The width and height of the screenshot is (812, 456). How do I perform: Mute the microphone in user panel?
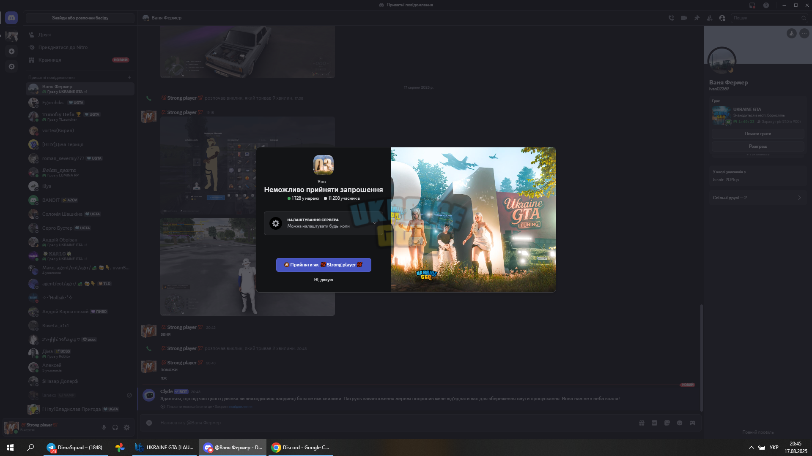click(x=104, y=427)
